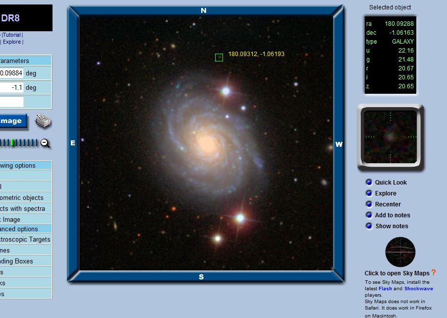
Task: Focus the ra field showing 0.09884
Action: [x=11, y=73]
